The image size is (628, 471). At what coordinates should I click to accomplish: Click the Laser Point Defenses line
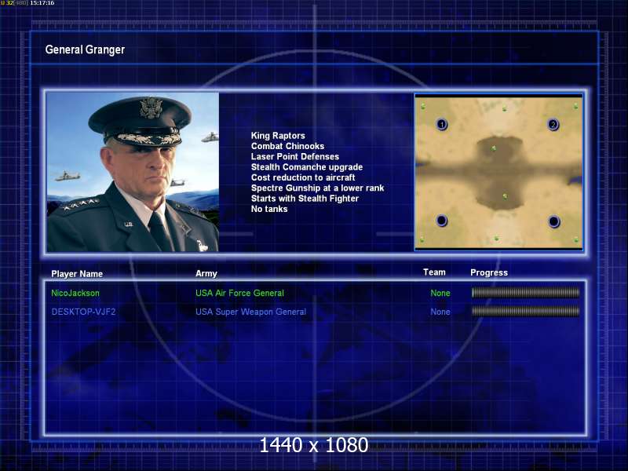[x=295, y=156]
